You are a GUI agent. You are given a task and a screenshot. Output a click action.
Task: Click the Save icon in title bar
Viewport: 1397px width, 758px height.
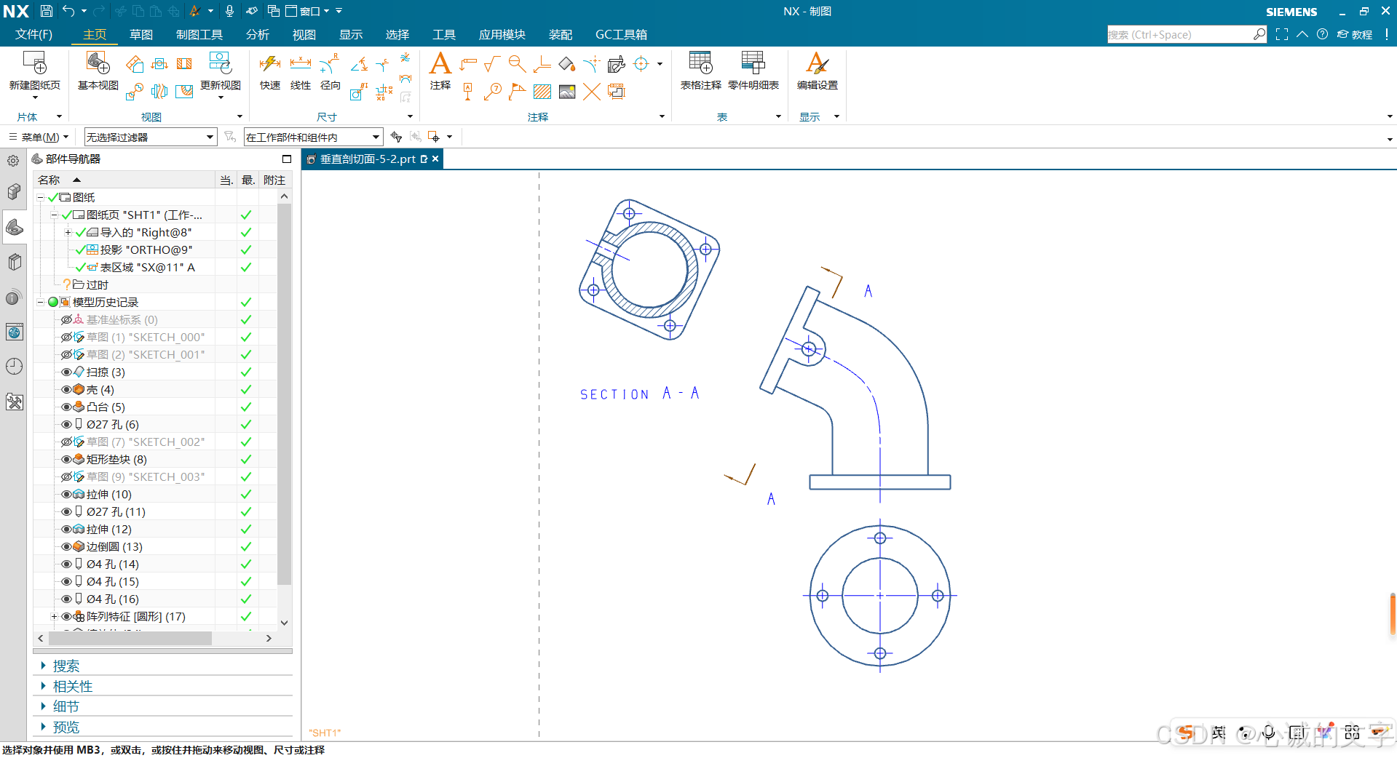pyautogui.click(x=46, y=11)
